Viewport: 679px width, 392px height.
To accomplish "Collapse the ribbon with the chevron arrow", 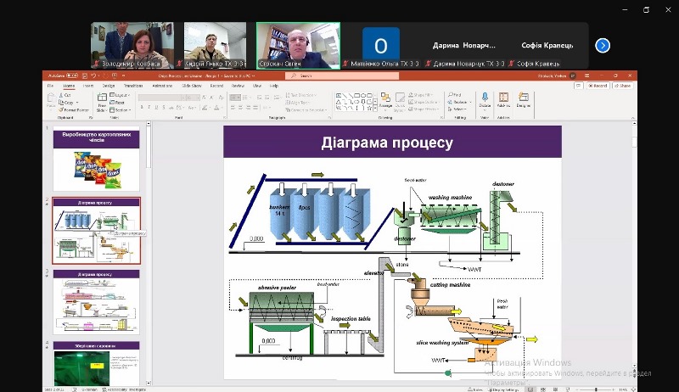I will pyautogui.click(x=632, y=118).
